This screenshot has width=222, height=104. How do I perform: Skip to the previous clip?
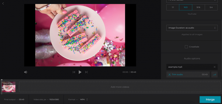pos(74,72)
